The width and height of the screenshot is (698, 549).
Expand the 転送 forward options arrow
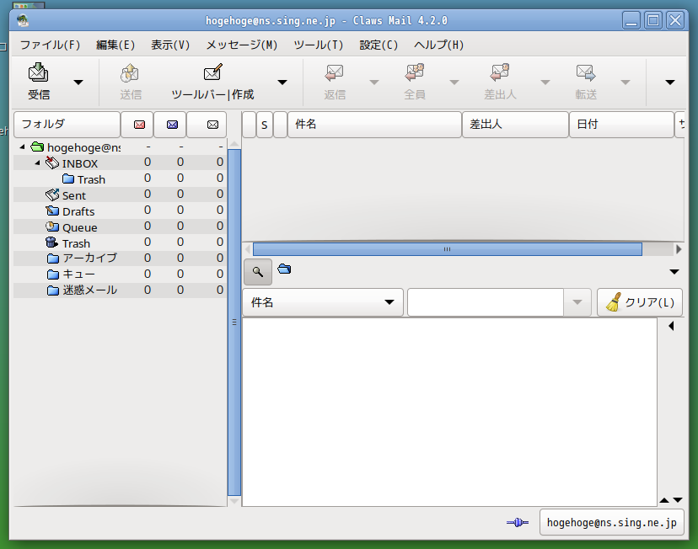(x=626, y=83)
